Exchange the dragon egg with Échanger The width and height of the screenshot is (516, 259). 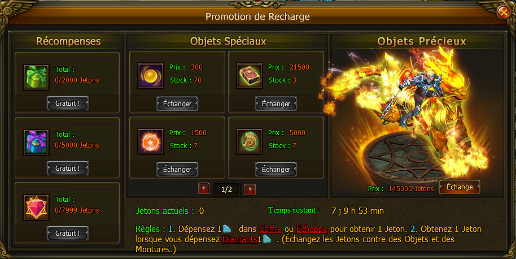(276, 170)
